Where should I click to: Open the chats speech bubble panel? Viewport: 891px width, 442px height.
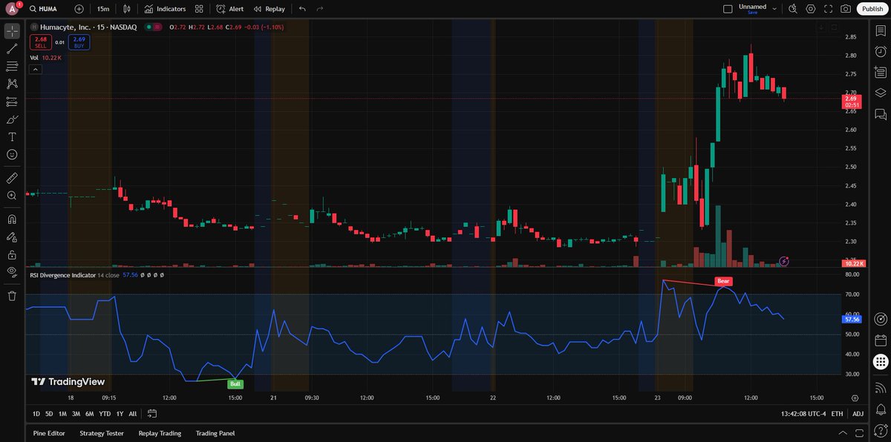(880, 114)
